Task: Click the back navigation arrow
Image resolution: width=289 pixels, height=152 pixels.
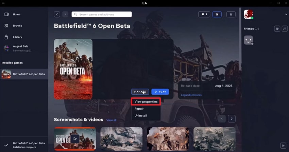Action: point(57,14)
